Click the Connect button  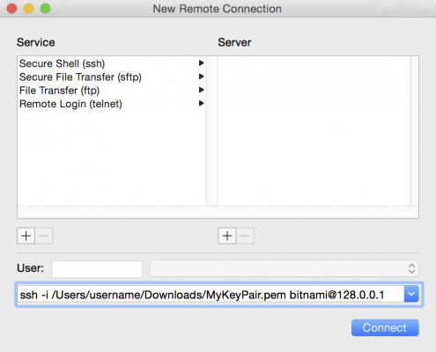point(385,327)
